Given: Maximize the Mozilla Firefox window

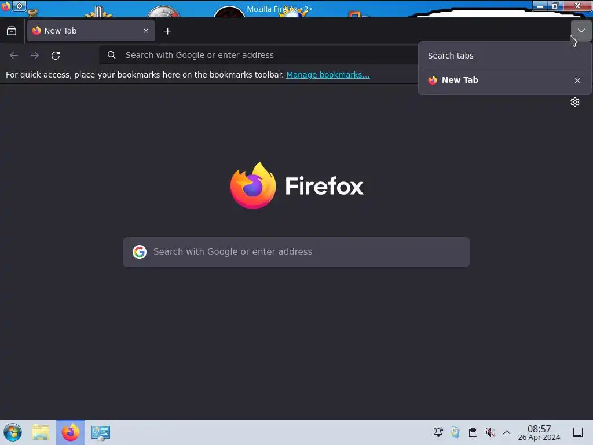Looking at the screenshot, I should pyautogui.click(x=555, y=6).
